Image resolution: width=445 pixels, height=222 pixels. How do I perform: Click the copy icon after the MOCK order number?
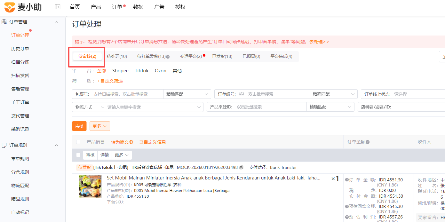242,167
